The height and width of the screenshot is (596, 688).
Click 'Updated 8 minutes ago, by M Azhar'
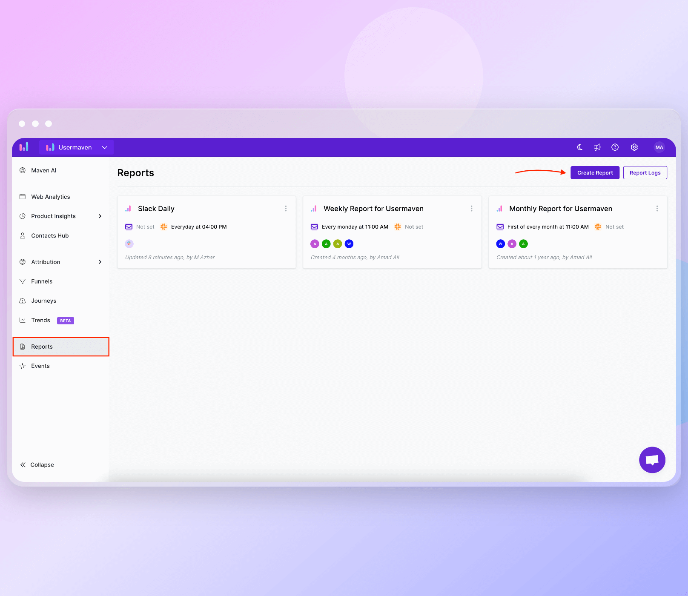[170, 258]
